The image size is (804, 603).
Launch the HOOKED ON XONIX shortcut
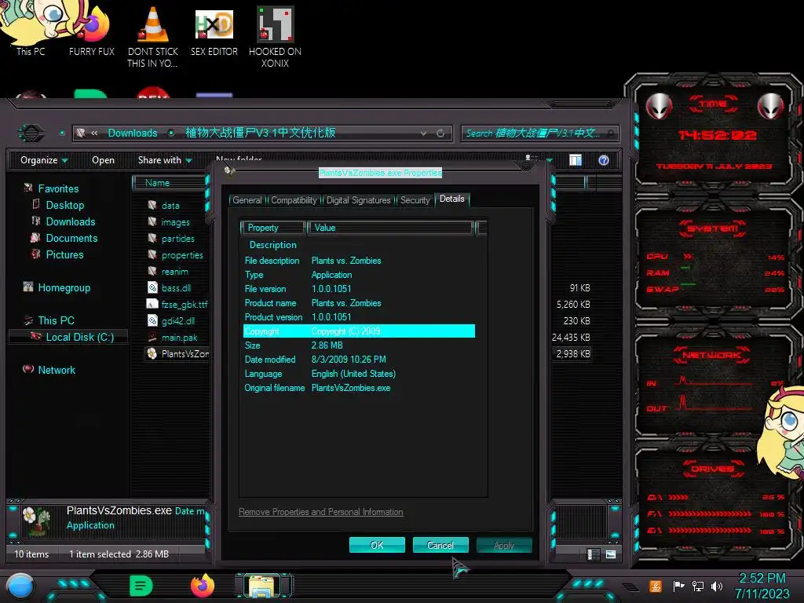(275, 37)
